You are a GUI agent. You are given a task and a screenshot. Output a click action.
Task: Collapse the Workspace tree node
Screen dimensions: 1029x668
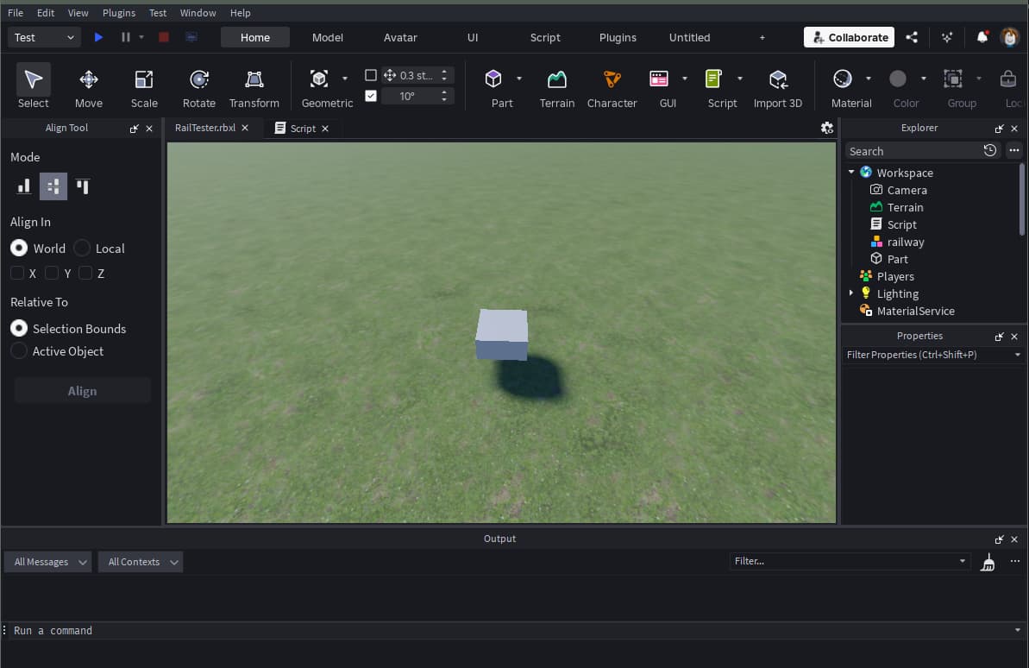(851, 172)
